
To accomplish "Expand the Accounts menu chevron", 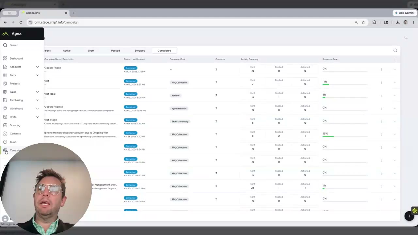I will 37,67.
